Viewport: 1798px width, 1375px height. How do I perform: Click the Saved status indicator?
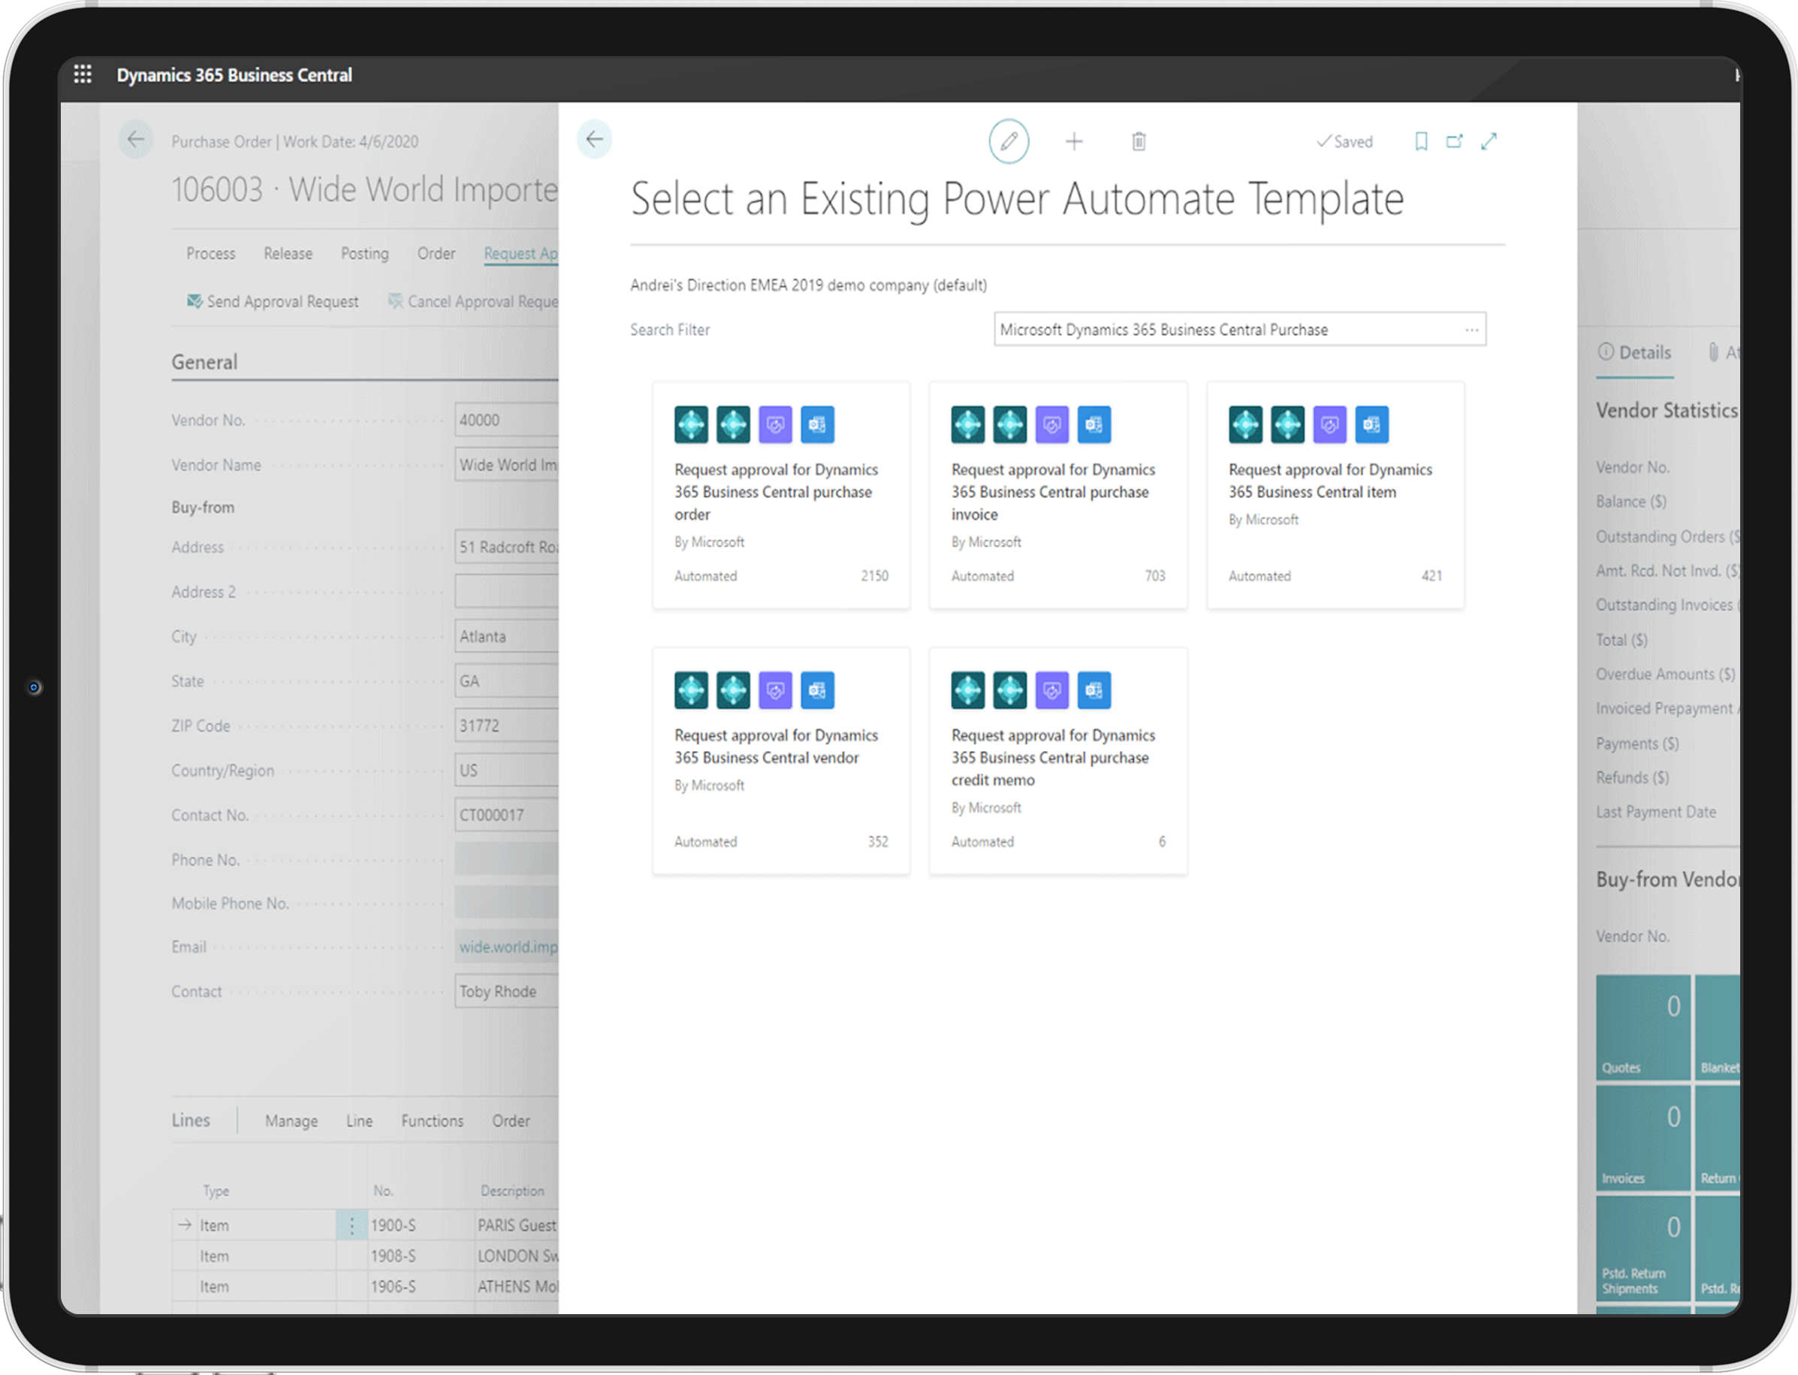[1344, 142]
